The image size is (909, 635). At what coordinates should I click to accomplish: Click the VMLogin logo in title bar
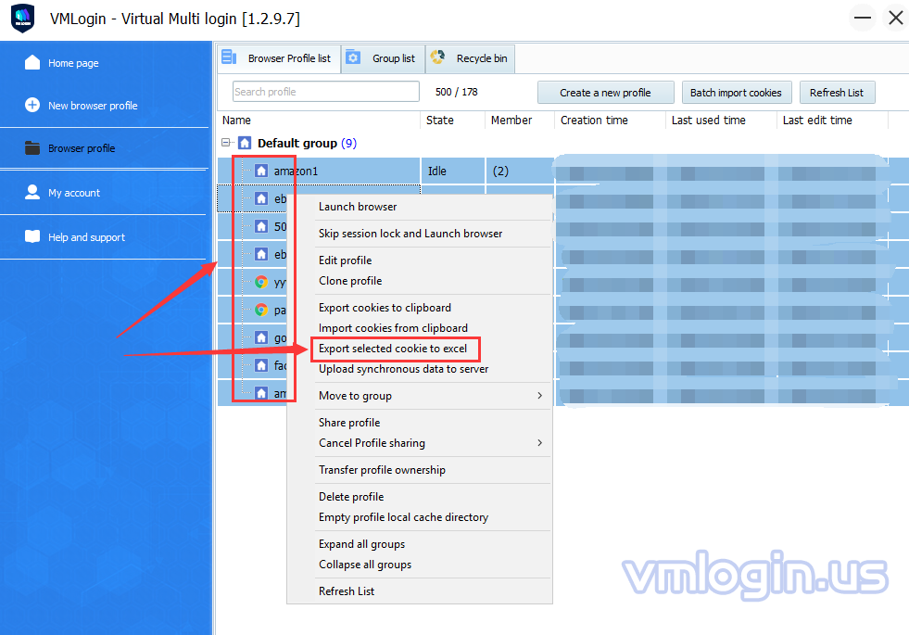[22, 19]
